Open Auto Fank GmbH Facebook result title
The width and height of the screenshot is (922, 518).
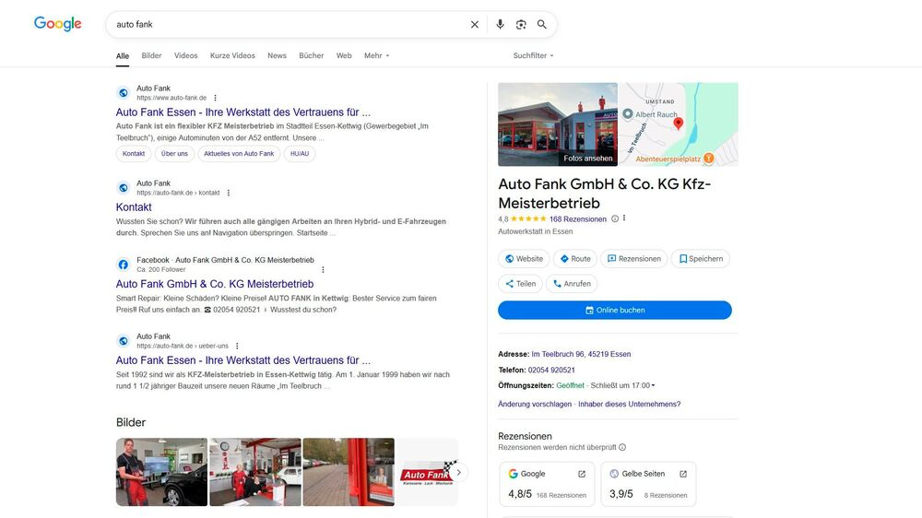(215, 284)
